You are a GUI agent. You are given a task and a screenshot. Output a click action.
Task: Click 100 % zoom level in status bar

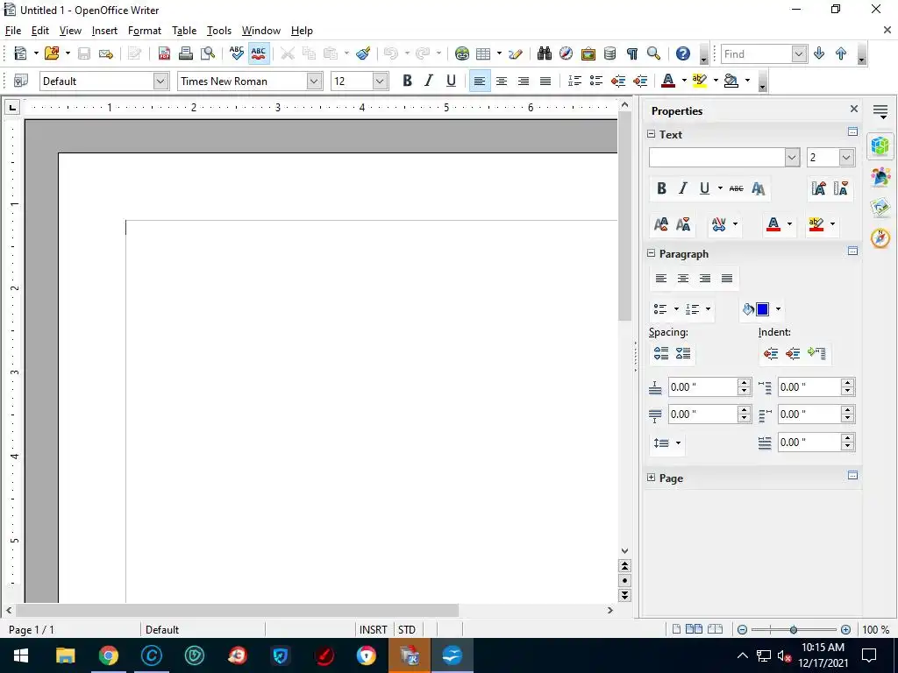(x=875, y=629)
